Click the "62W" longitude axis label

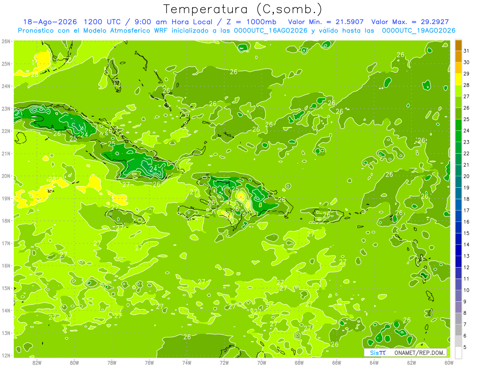[x=411, y=363]
